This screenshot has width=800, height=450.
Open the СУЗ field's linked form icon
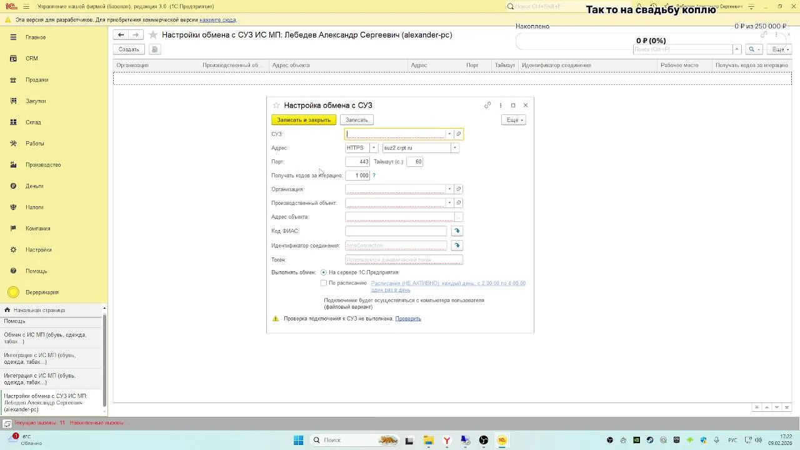459,134
